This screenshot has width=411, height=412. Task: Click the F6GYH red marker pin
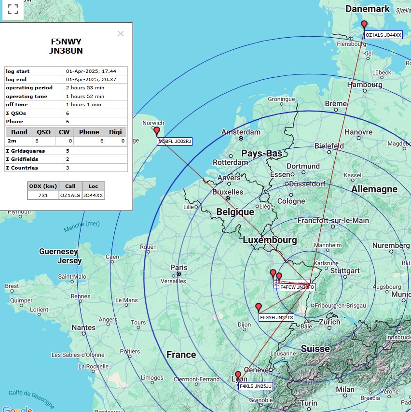(x=259, y=307)
